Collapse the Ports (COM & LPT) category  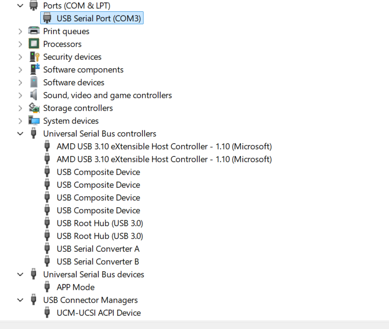(x=20, y=6)
